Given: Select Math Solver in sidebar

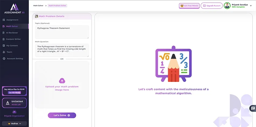Looking at the screenshot, I should [x=12, y=26].
